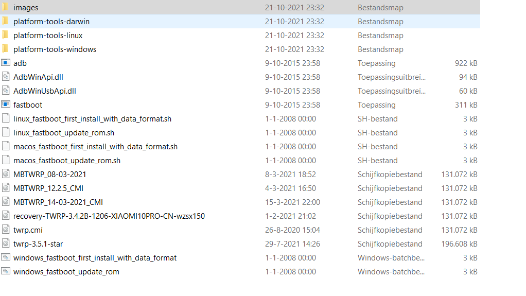Select macos_fastboot_update_rom.sh file name
Viewport: 526px width, 296px height.
coord(67,161)
